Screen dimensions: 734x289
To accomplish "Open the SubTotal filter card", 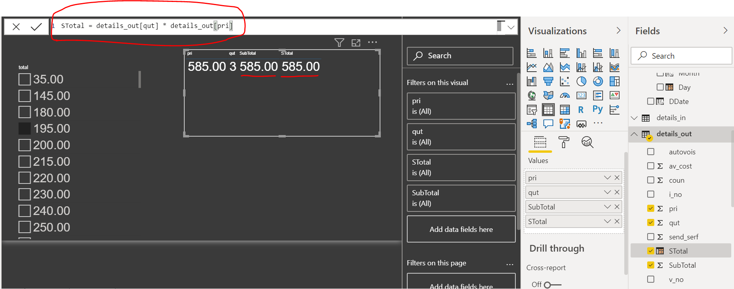I will [x=461, y=198].
